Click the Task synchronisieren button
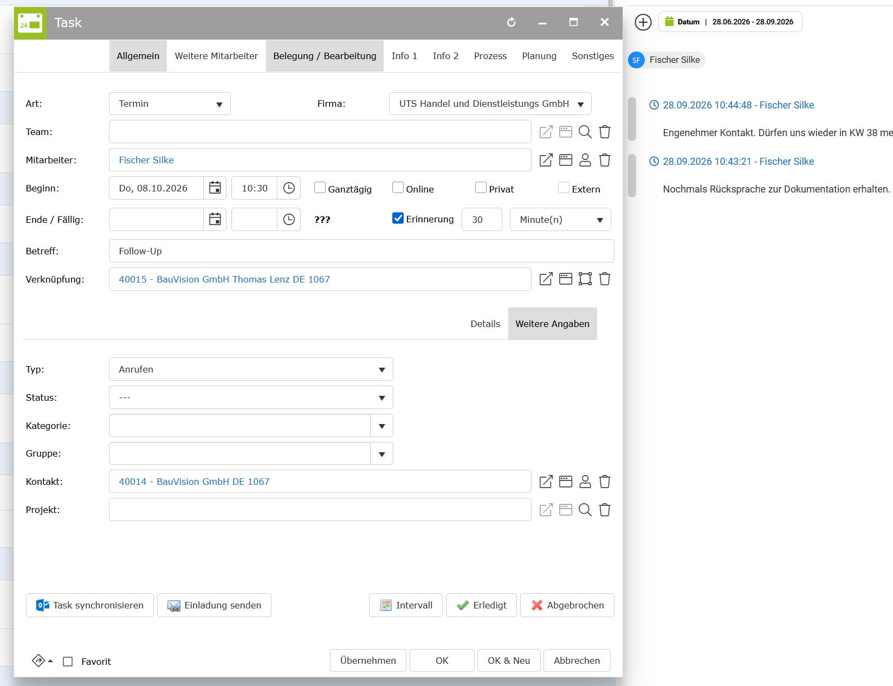 [x=90, y=605]
